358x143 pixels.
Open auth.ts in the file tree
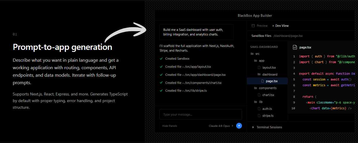(x=267, y=109)
